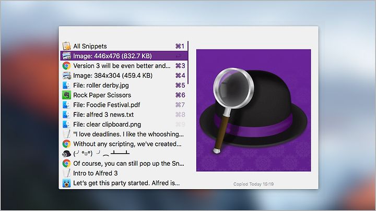
Task: Click the ⌘8 shortcut label
Action: (x=180, y=115)
